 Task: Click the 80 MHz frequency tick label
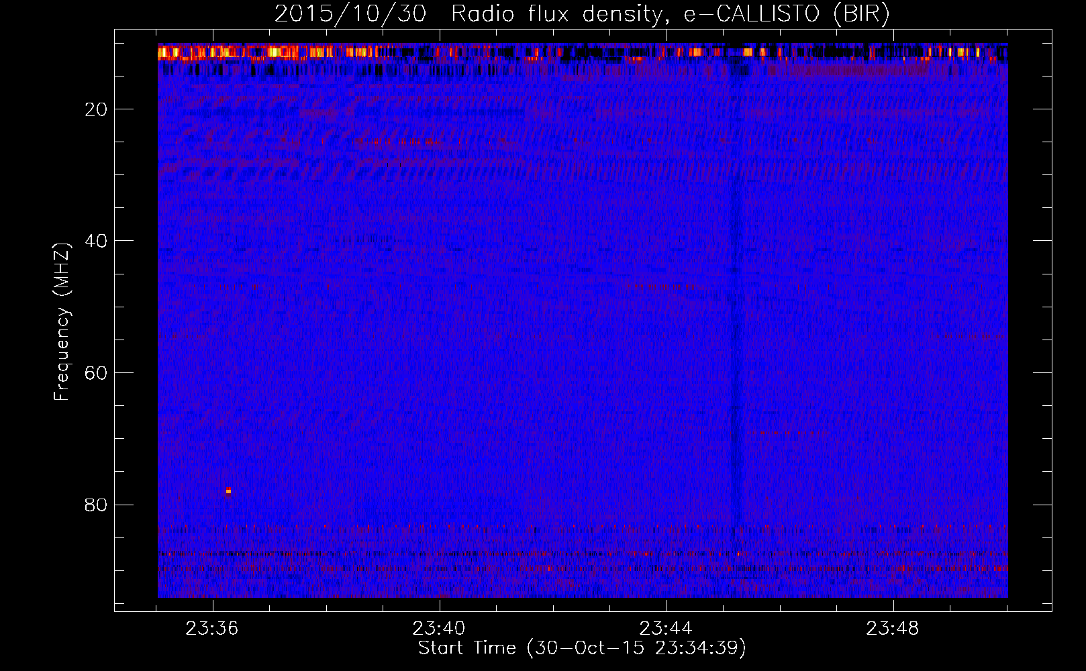97,505
